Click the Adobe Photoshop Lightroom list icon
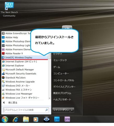 (x=3, y=45)
